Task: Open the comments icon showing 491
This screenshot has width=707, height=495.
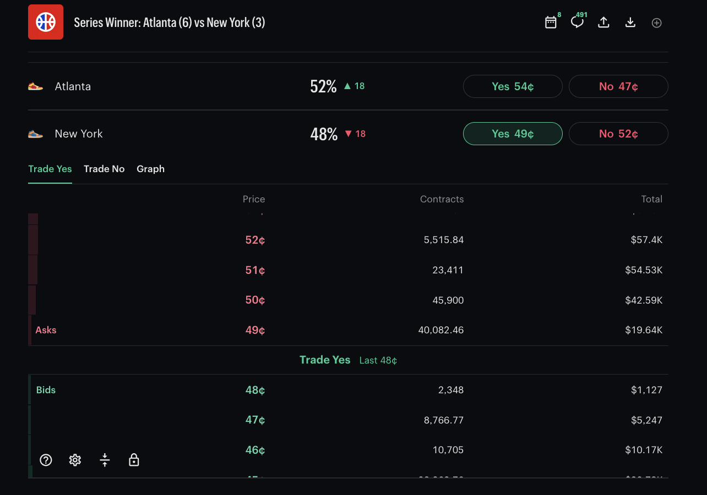Action: tap(577, 23)
